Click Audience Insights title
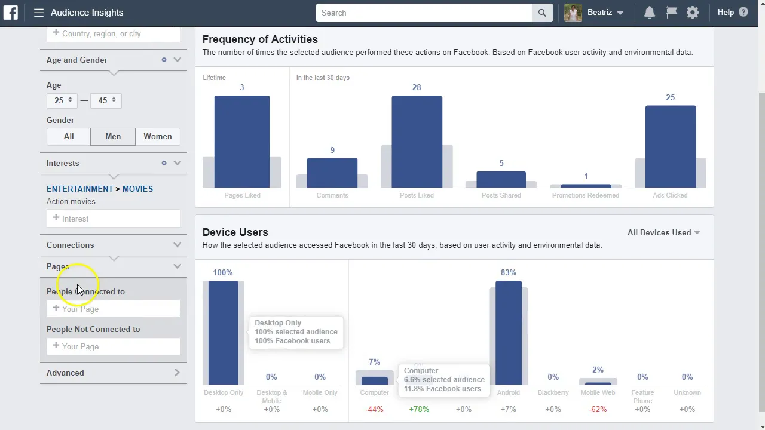The height and width of the screenshot is (430, 765). pyautogui.click(x=87, y=13)
